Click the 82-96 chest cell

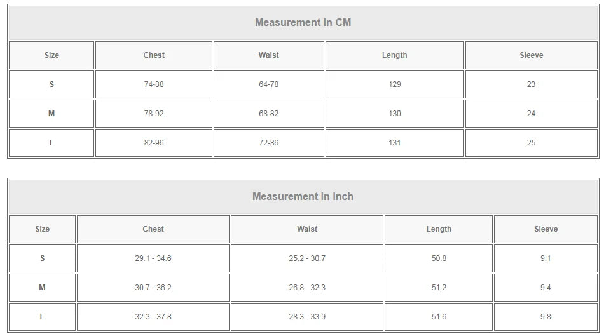pyautogui.click(x=154, y=143)
